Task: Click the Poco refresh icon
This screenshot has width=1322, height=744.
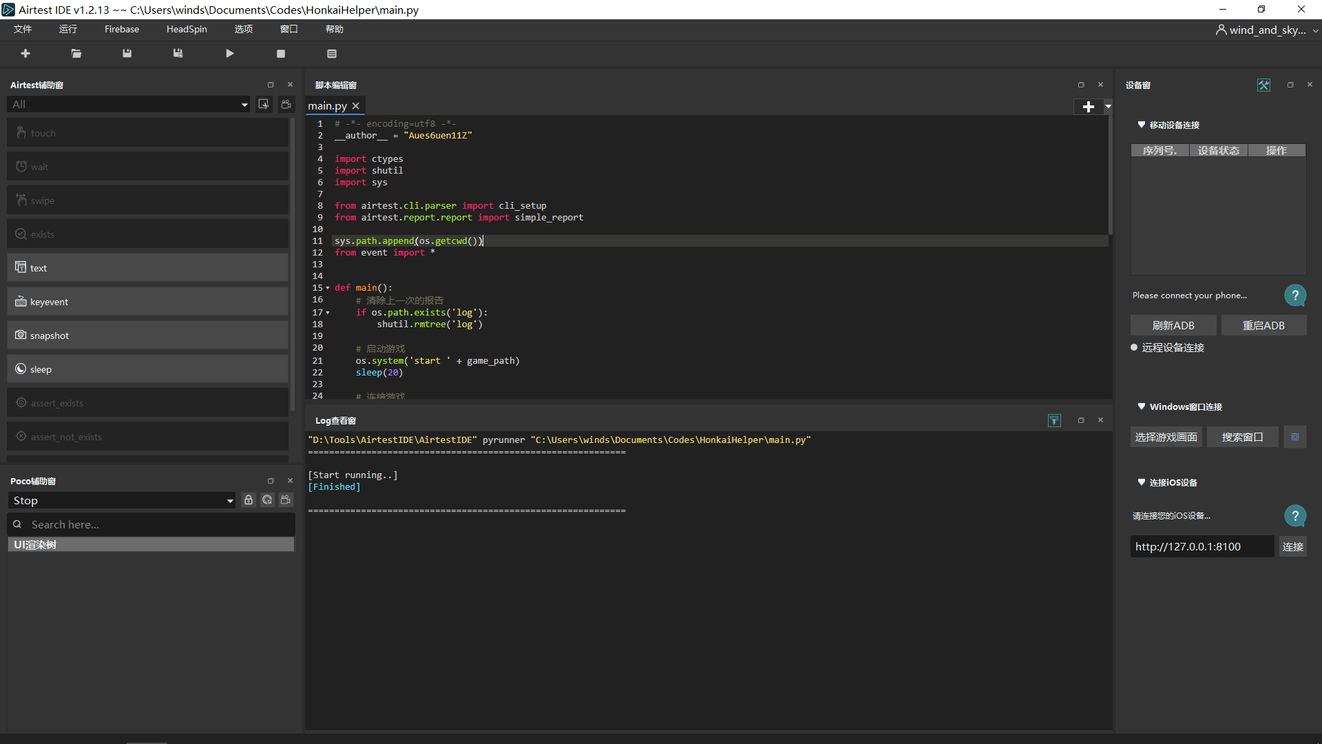Action: (267, 500)
